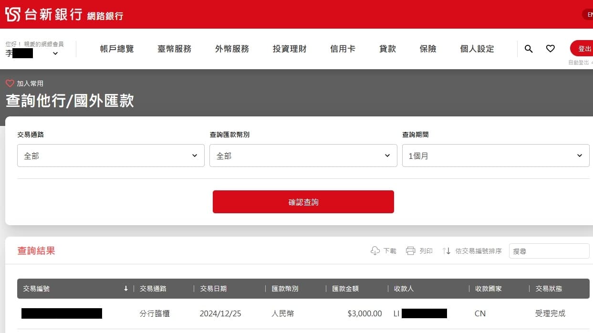Open favorites heart icon in header
593x333 pixels.
(551, 49)
